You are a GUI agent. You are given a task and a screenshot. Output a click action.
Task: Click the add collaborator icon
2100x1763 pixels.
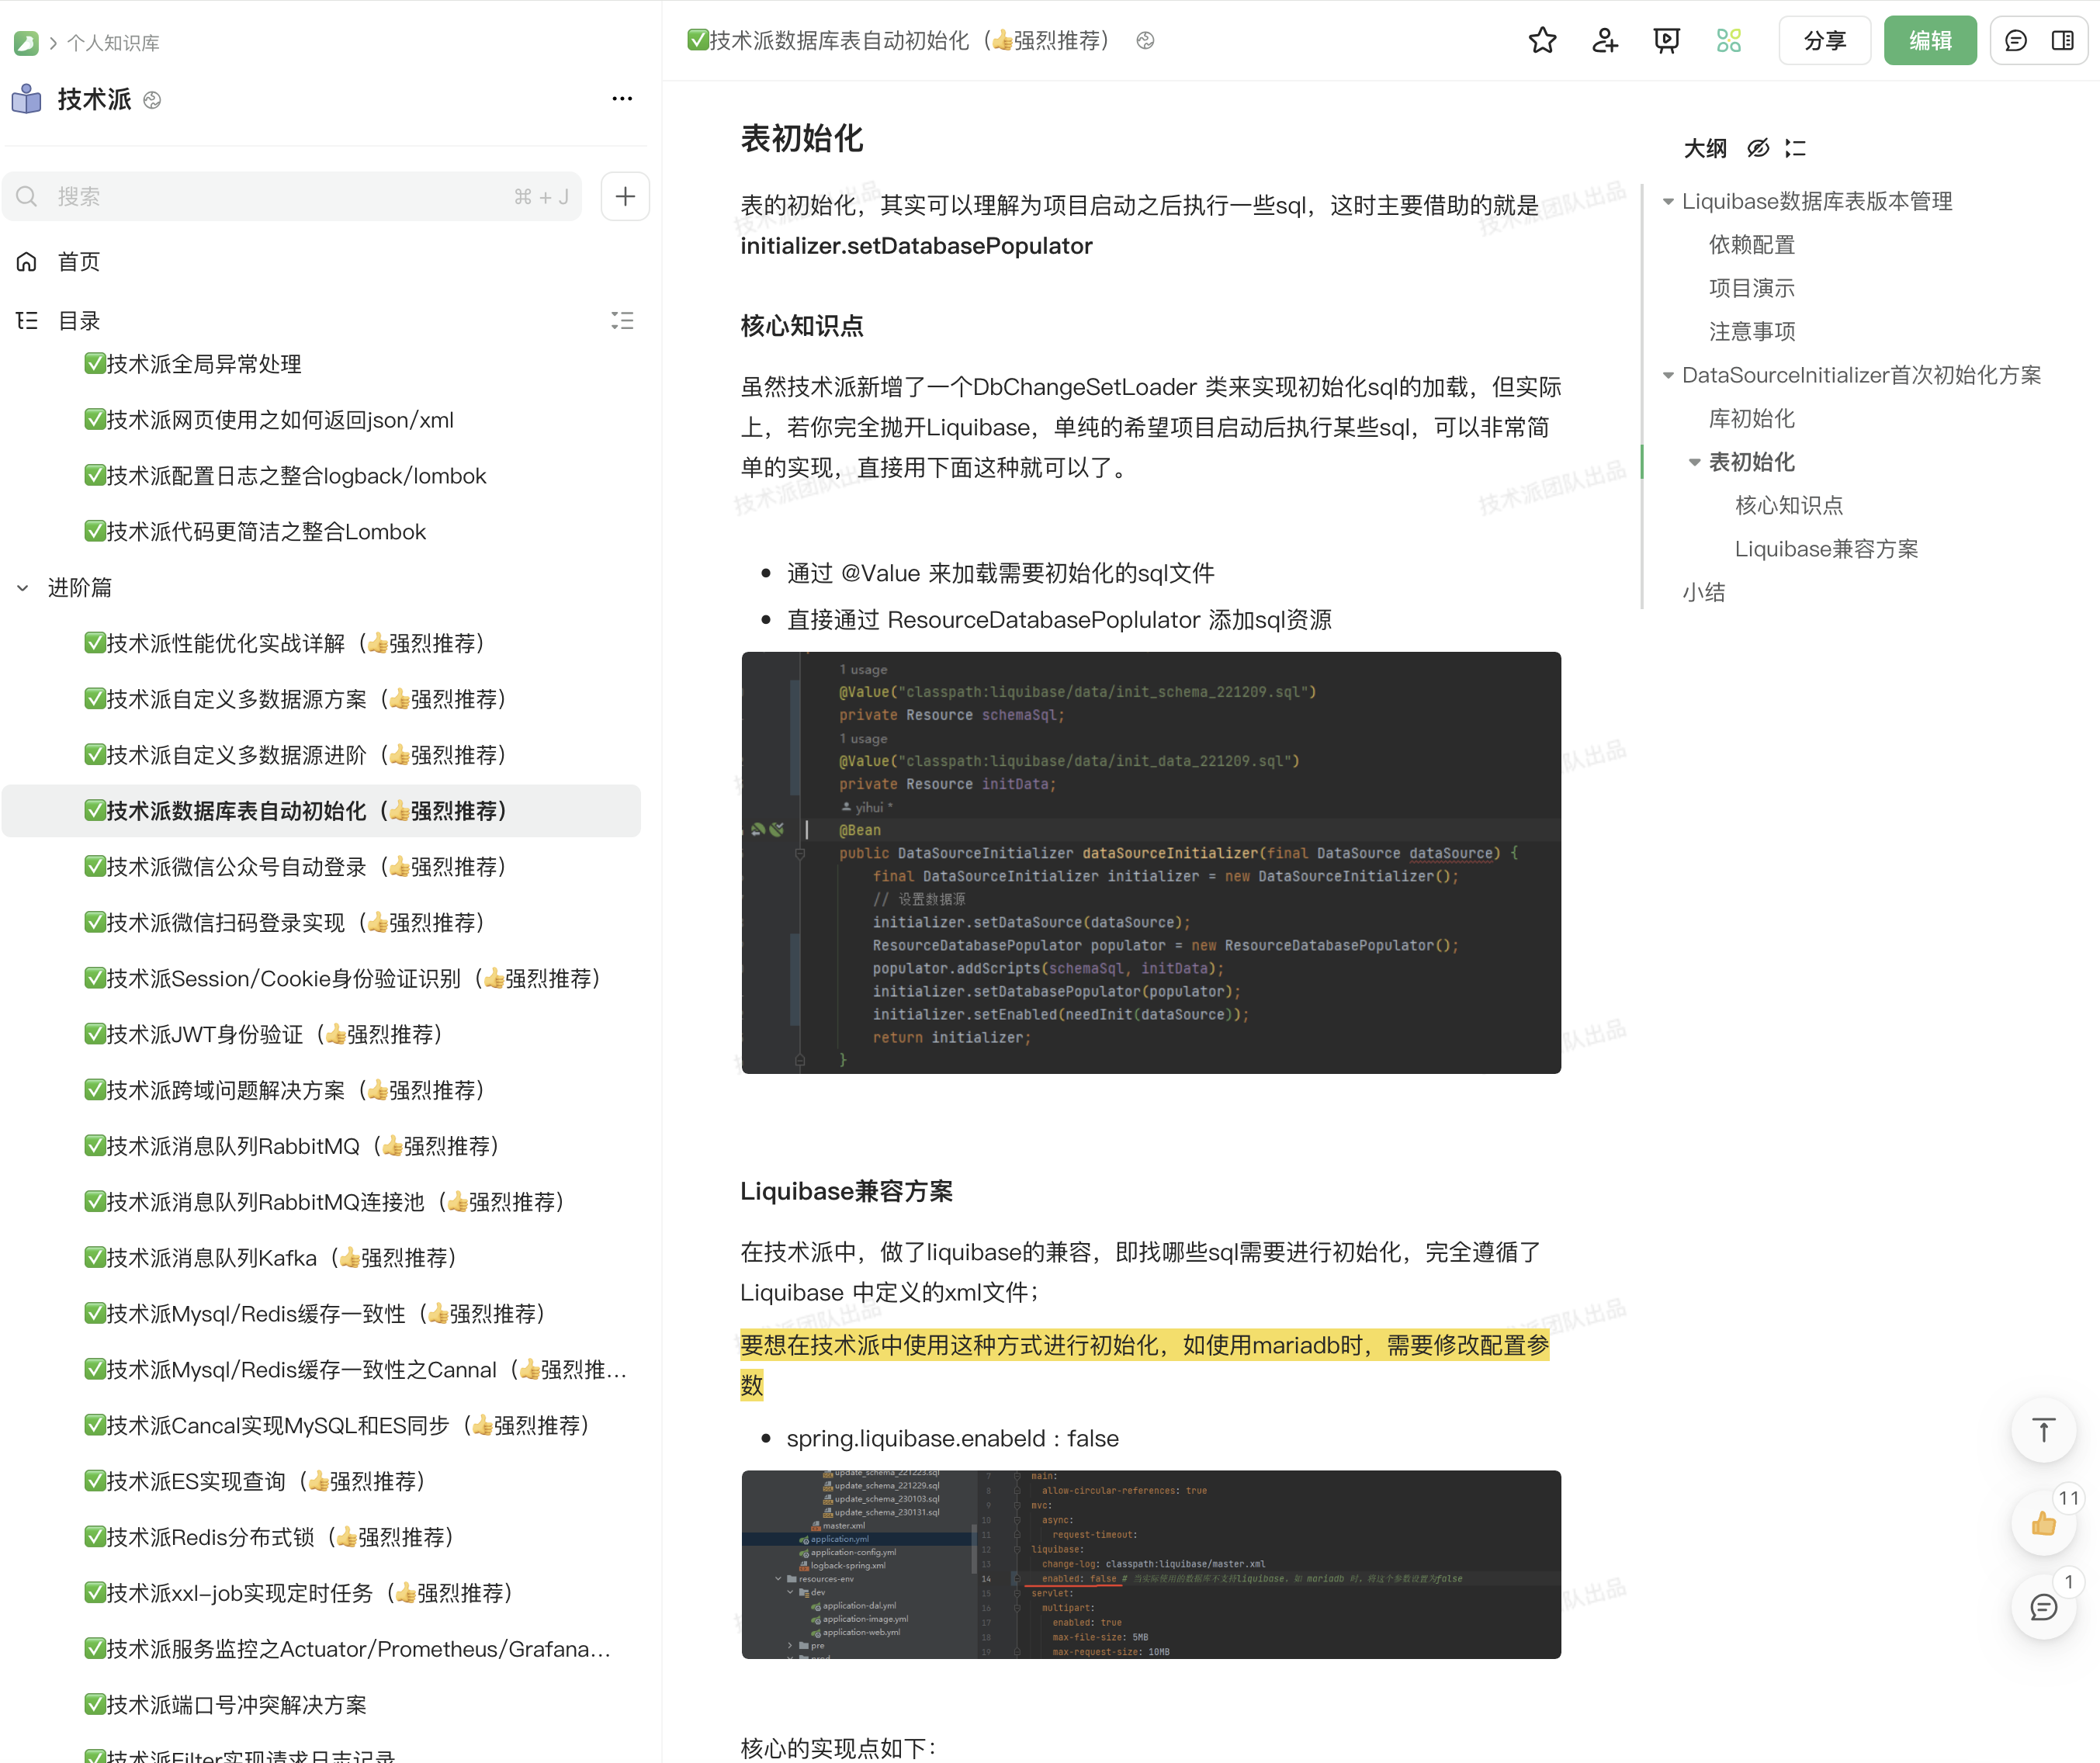1604,41
